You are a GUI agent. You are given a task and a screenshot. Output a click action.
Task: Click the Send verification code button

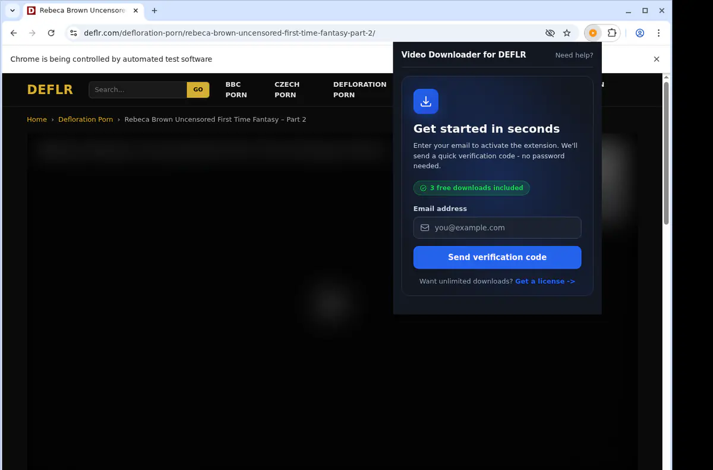pyautogui.click(x=497, y=257)
